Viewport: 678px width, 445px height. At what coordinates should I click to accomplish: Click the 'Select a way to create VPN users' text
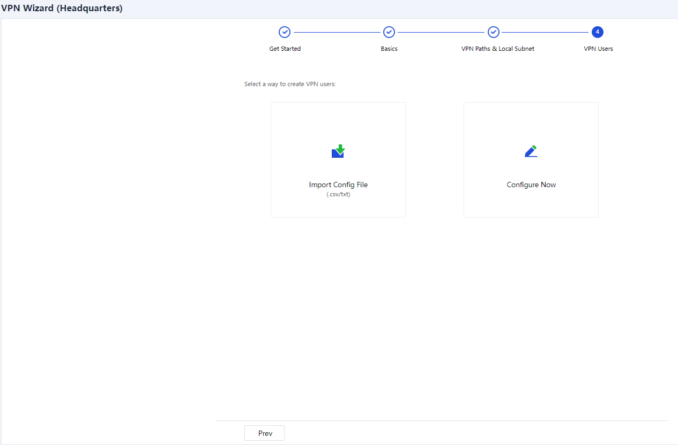coord(290,84)
